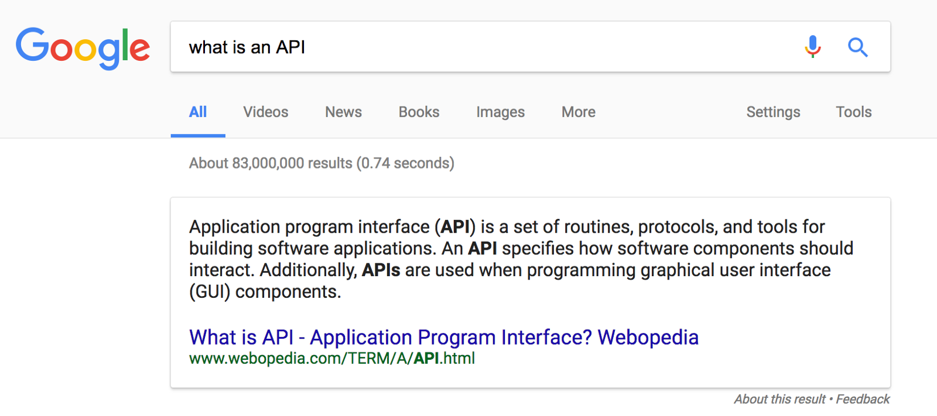Expand the More search categories menu
Image resolution: width=937 pixels, height=416 pixels.
pos(578,112)
